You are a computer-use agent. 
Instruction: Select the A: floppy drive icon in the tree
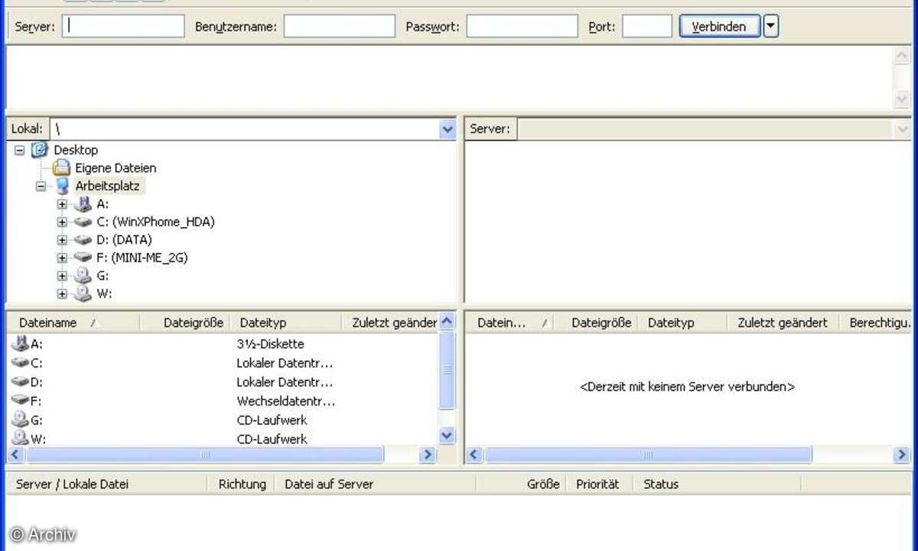coord(83,204)
